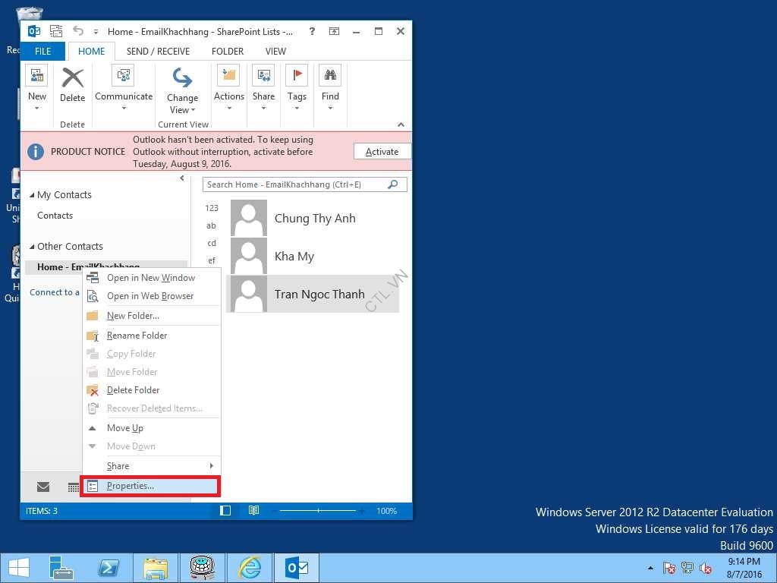Open the Change View dropdown
This screenshot has width=777, height=583.
[x=183, y=91]
